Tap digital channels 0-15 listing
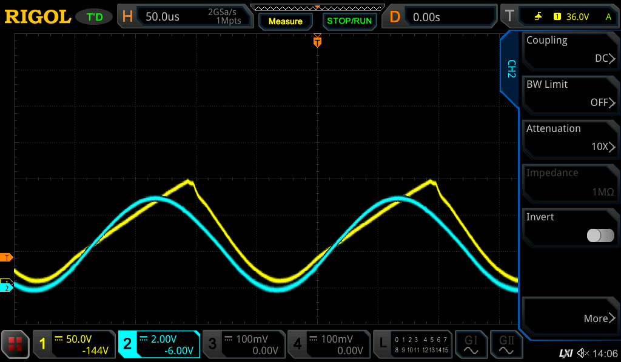This screenshot has width=621, height=362. pos(421,344)
